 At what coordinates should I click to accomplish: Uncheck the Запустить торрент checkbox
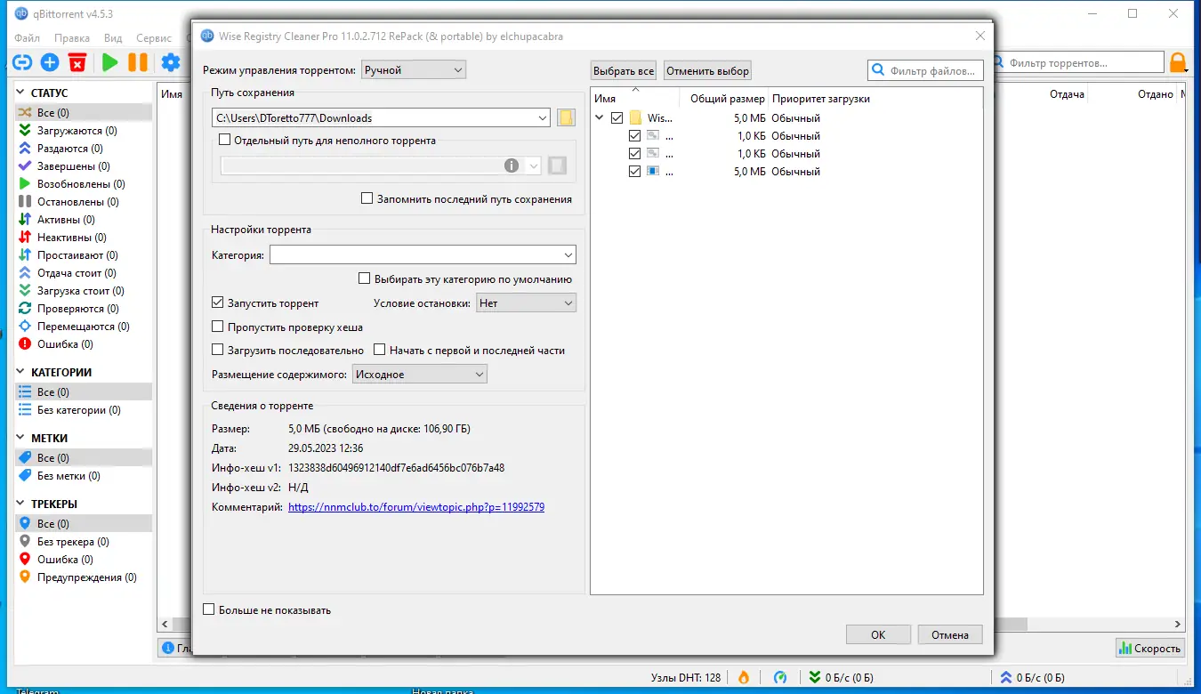click(x=218, y=303)
